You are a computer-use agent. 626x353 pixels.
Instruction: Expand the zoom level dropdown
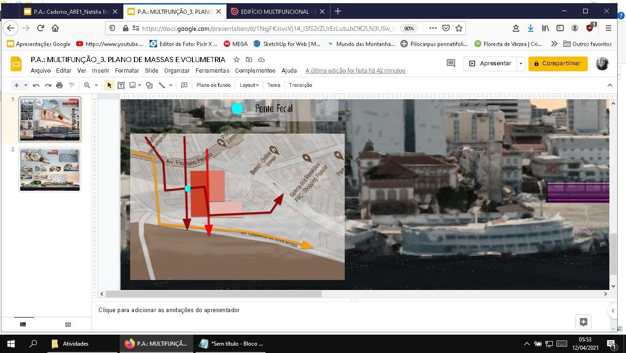tap(96, 85)
